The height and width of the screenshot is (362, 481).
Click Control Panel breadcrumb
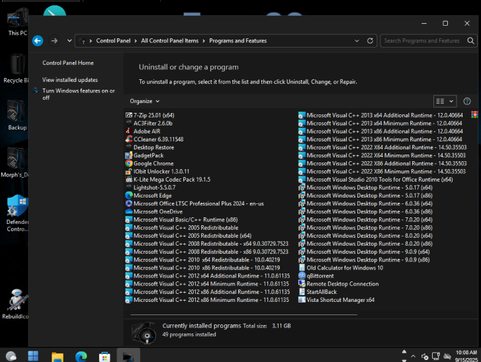(x=113, y=41)
